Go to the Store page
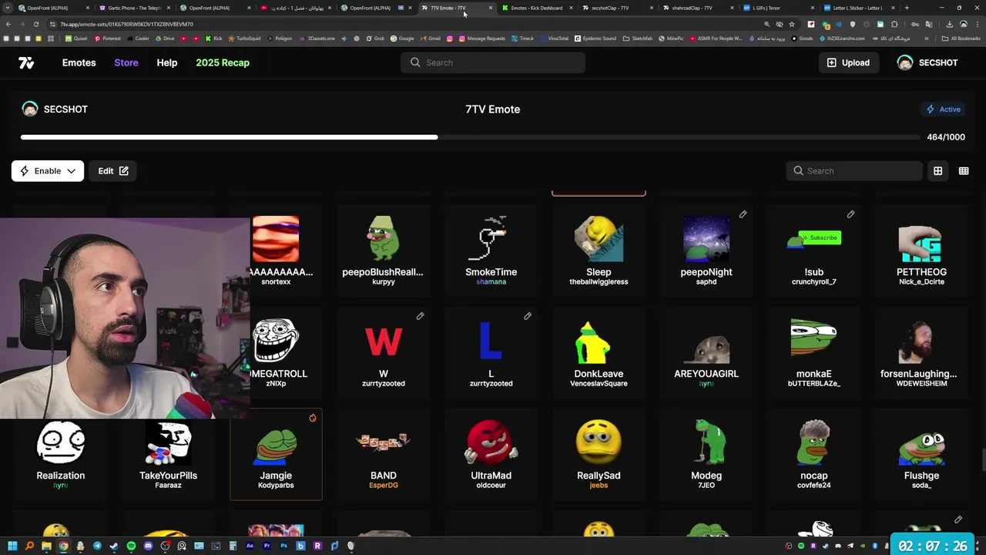986x555 pixels. pos(126,62)
